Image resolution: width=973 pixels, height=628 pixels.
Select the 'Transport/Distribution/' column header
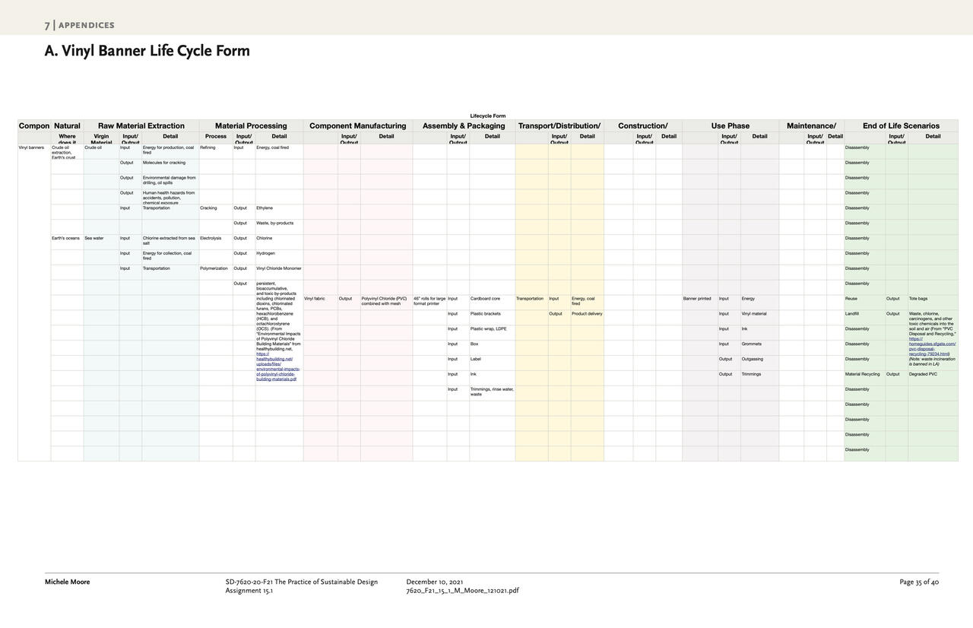pos(559,126)
